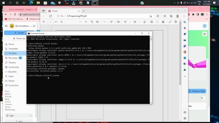Screen dimensions: 219x123
Task: Click the PDF page number field
Action: click(50, 22)
